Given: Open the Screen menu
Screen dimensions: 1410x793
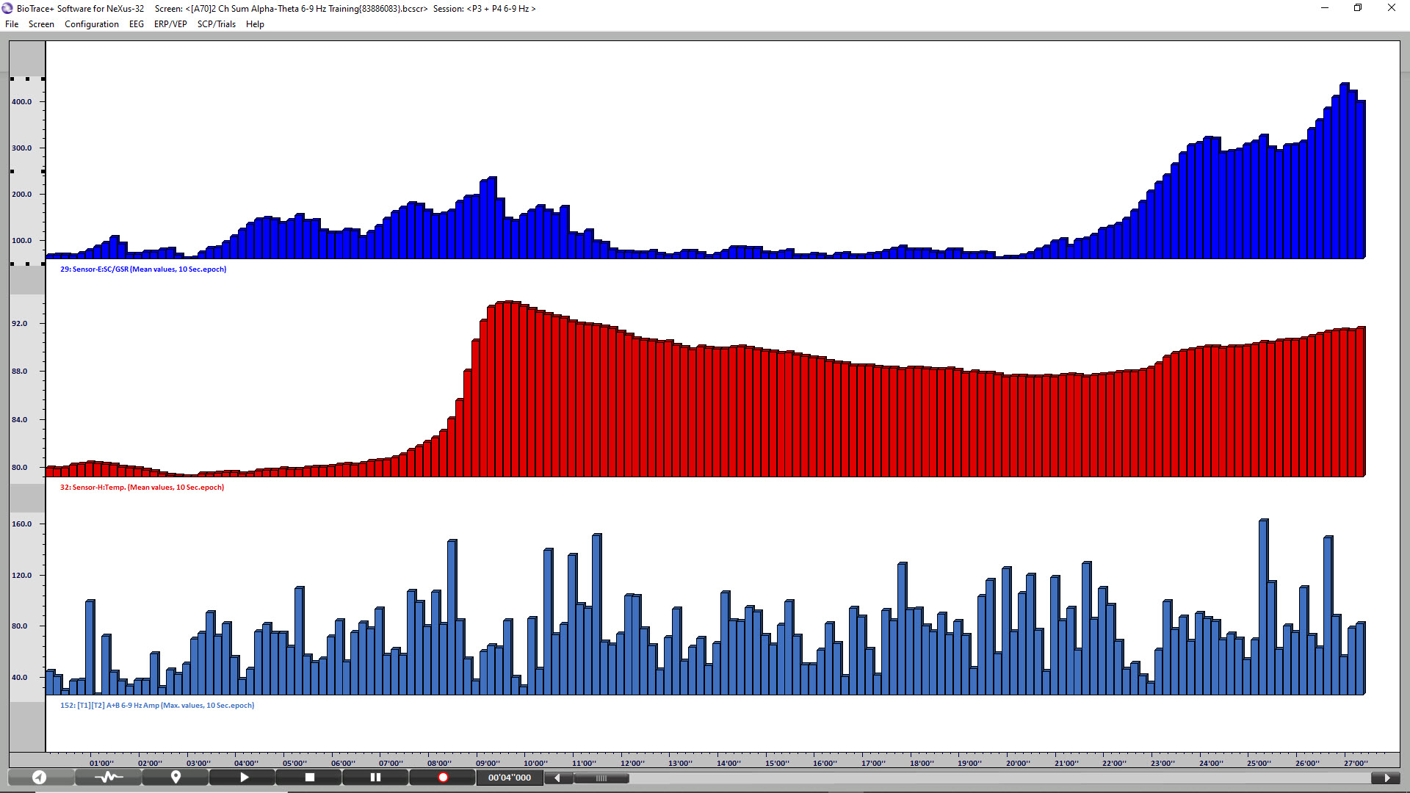Looking at the screenshot, I should click(41, 24).
